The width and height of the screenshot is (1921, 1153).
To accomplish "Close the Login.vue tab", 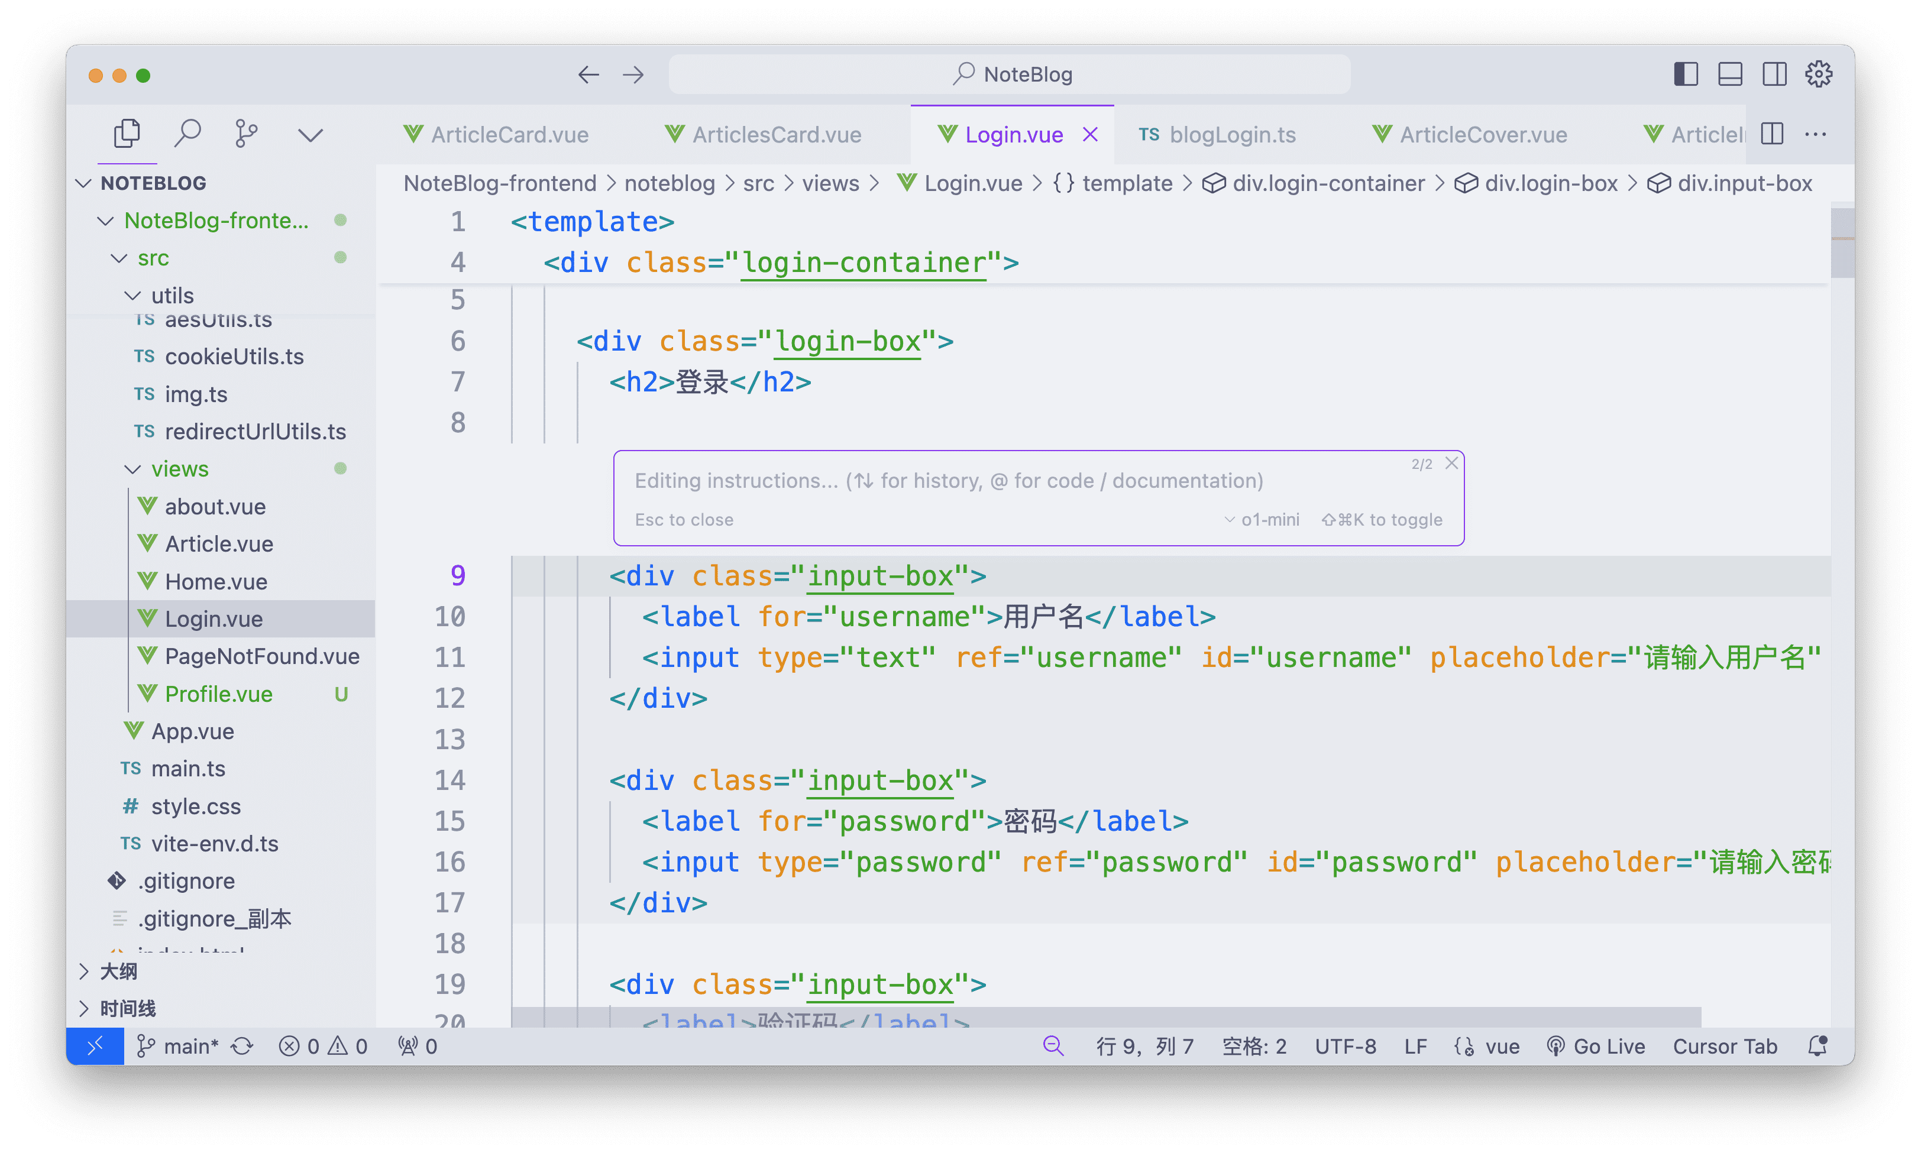I will pos(1090,134).
